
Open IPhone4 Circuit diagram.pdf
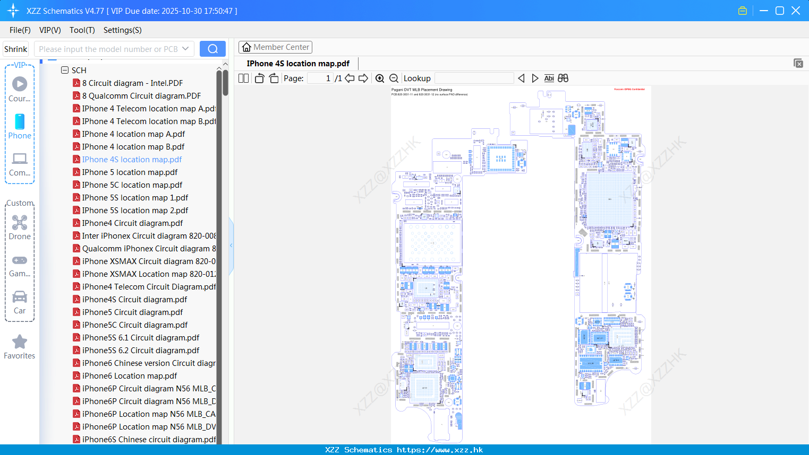coord(132,223)
